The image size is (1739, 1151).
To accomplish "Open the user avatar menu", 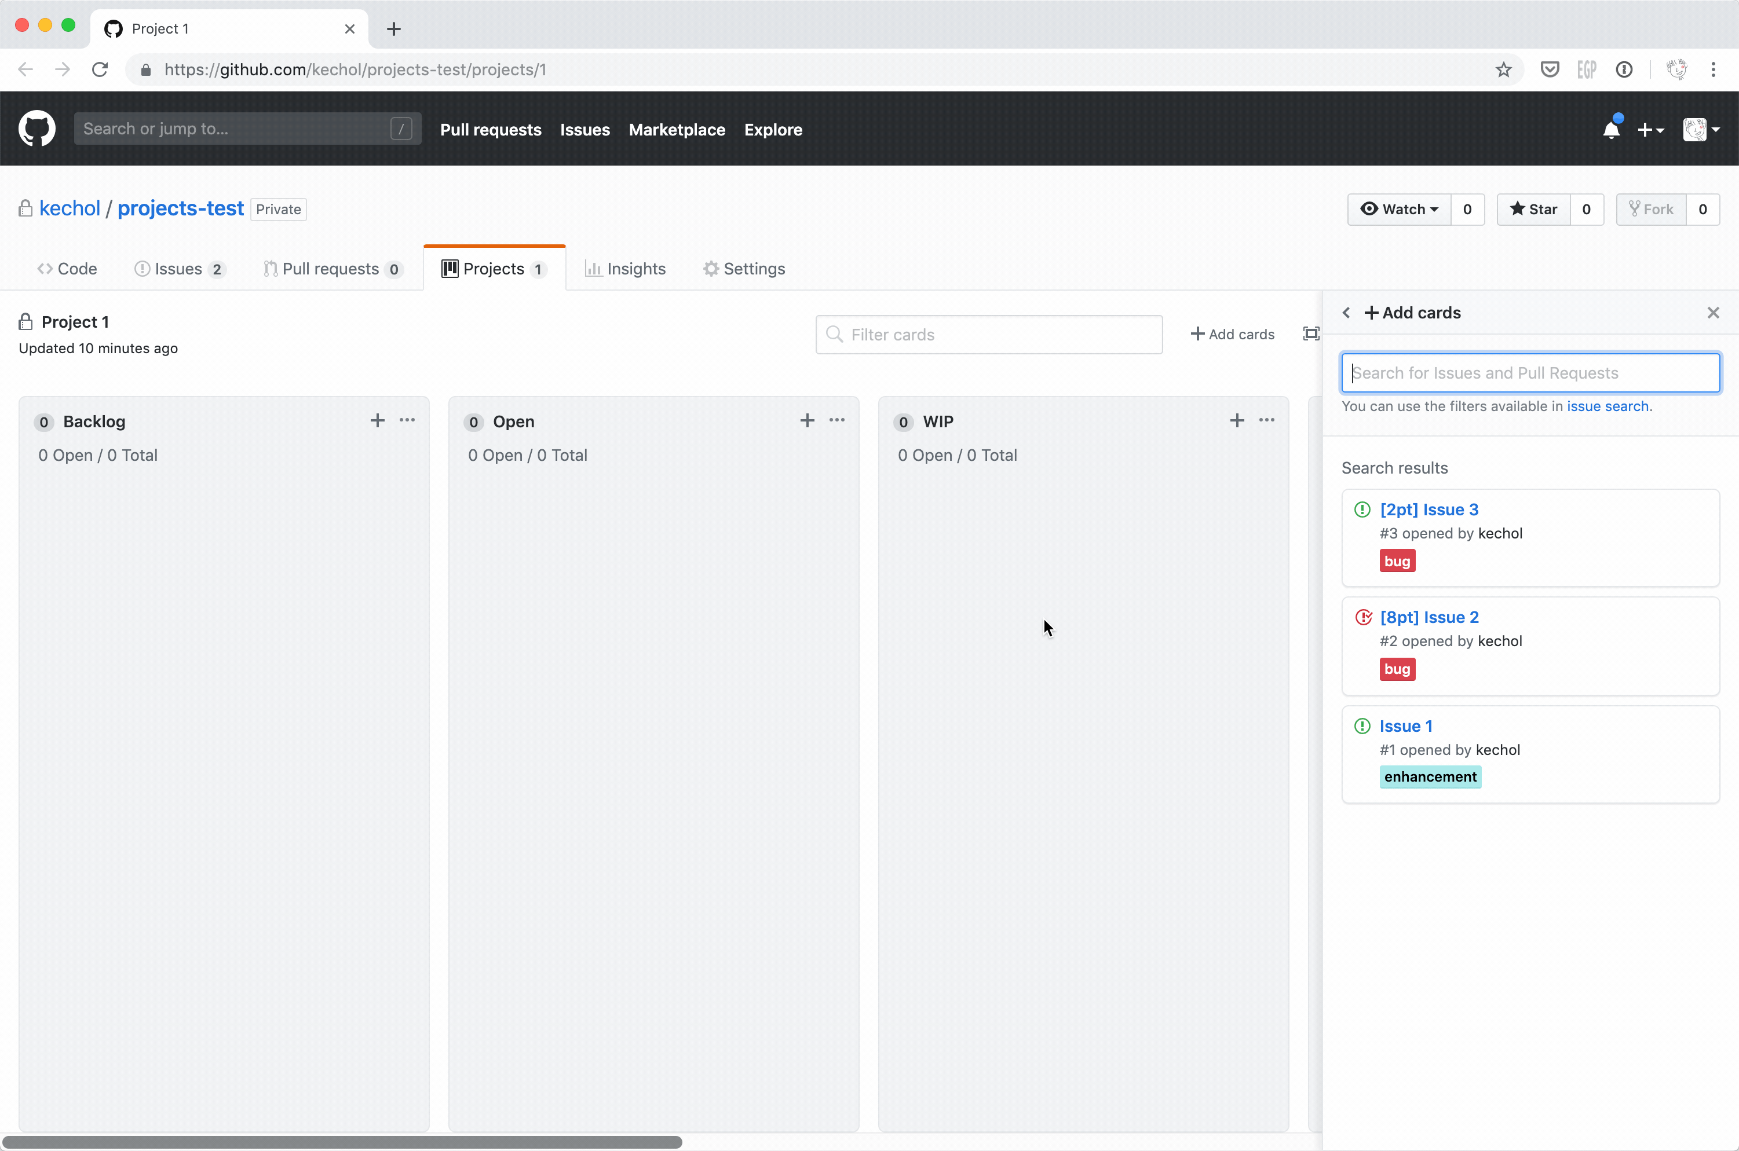I will (x=1701, y=130).
